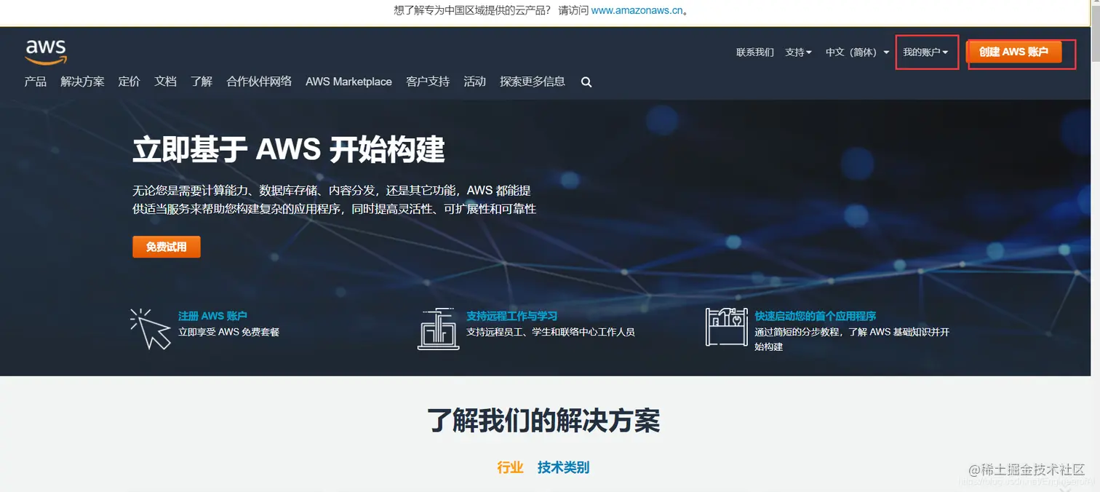Open the AWS Marketplace menu item
The image size is (1100, 492).
point(348,82)
